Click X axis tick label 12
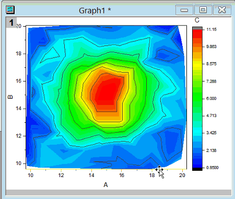The image size is (235, 199). 61,175
